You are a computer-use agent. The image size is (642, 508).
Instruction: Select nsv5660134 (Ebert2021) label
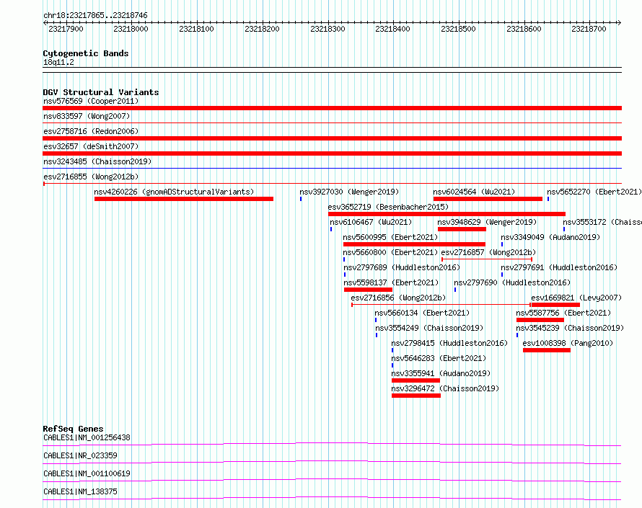tap(422, 313)
